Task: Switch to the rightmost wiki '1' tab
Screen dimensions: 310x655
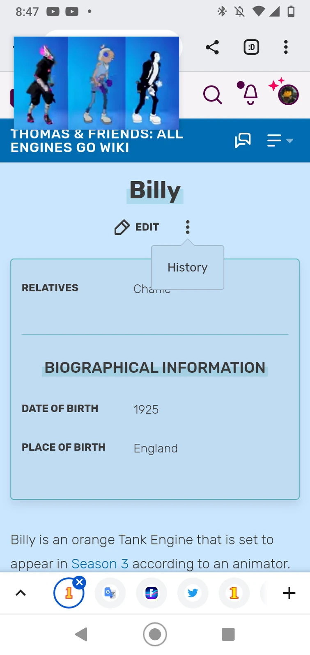Action: pyautogui.click(x=234, y=593)
